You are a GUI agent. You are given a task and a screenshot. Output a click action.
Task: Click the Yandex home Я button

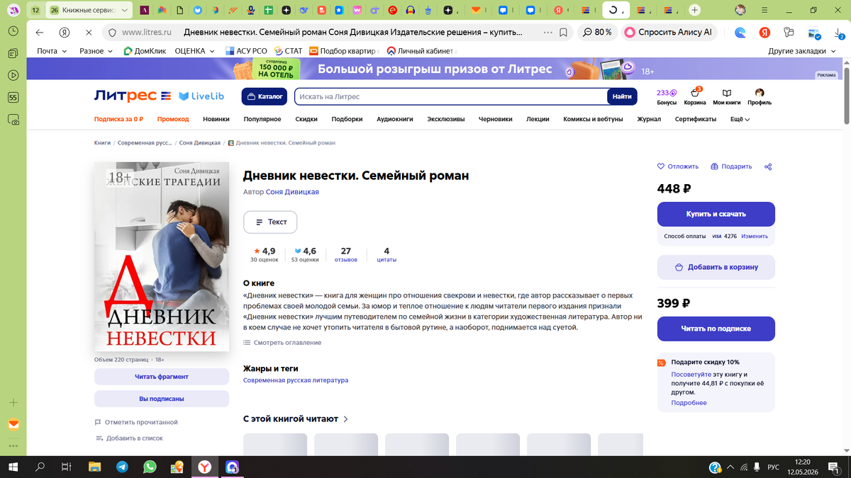pos(64,33)
